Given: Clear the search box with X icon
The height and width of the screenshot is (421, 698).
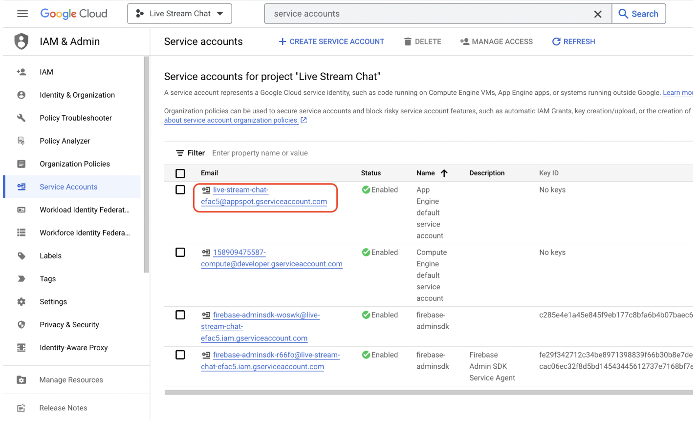Looking at the screenshot, I should tap(597, 14).
